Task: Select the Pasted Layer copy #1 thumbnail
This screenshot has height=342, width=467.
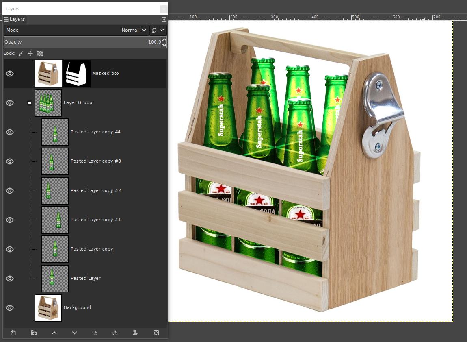Action: 55,220
